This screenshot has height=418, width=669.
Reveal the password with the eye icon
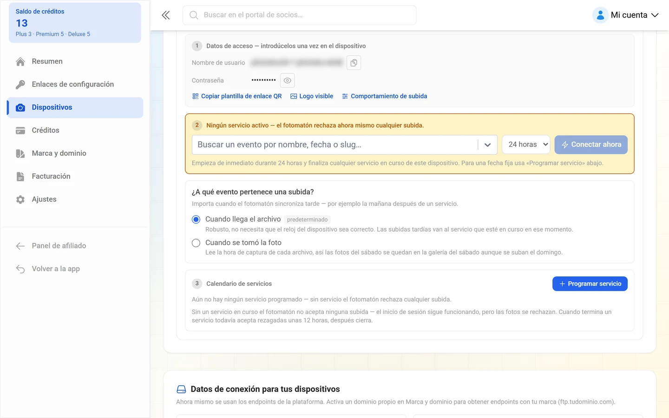288,80
